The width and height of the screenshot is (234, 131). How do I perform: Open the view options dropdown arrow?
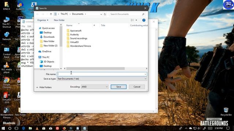click(x=136, y=20)
